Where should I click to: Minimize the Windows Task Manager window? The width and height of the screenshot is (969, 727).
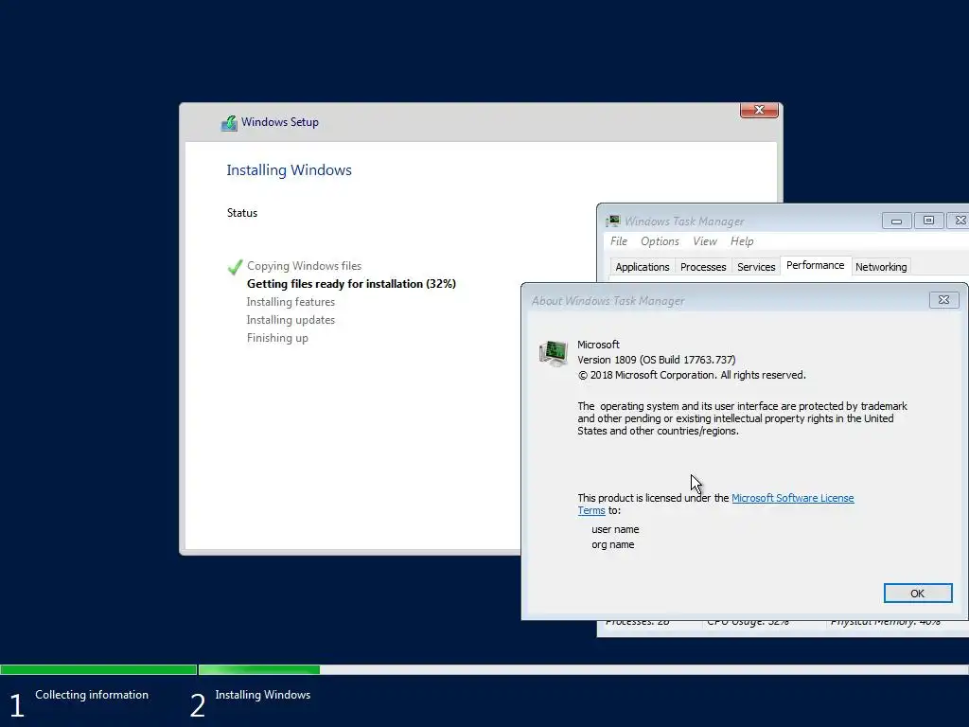tap(897, 221)
